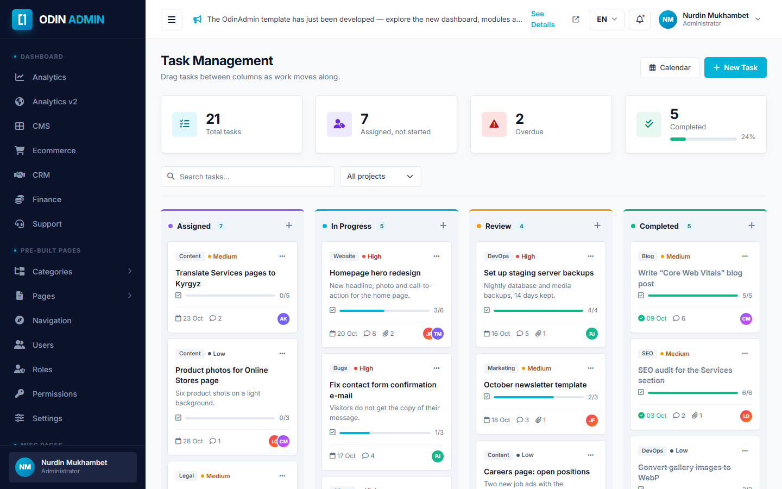
Task: Open announcement in external link icon
Action: (x=576, y=20)
